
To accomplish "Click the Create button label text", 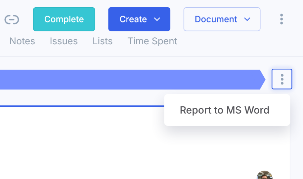I will click(x=133, y=19).
